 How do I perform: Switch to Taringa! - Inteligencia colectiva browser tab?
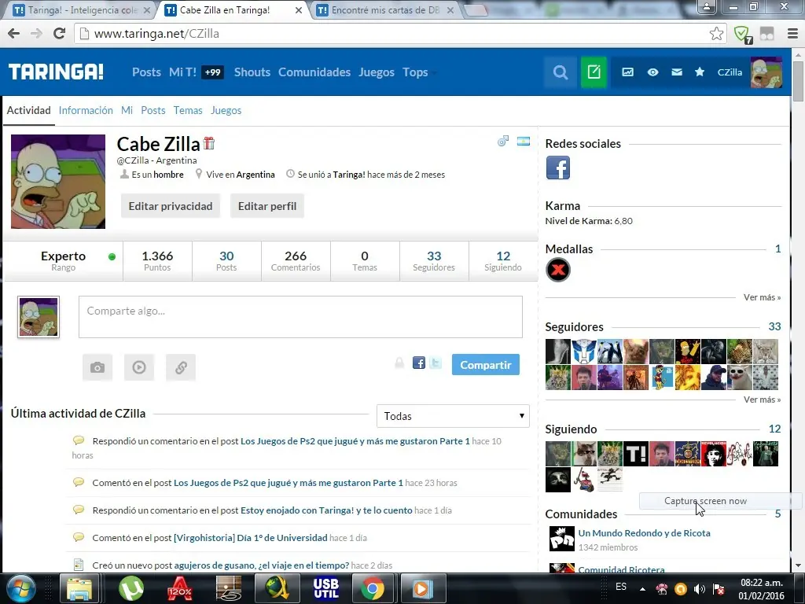[x=82, y=10]
